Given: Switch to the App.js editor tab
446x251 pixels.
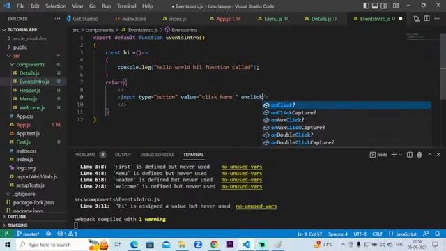Looking at the screenshot, I should [225, 19].
